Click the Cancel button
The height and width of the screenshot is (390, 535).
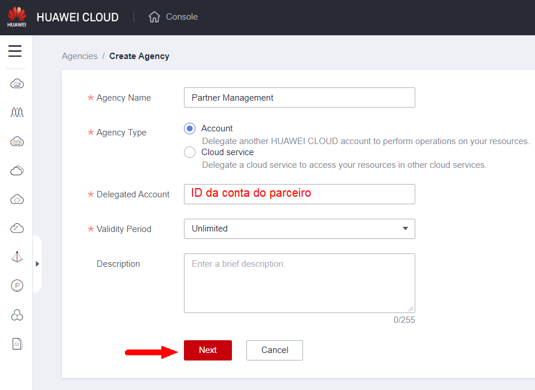click(274, 350)
